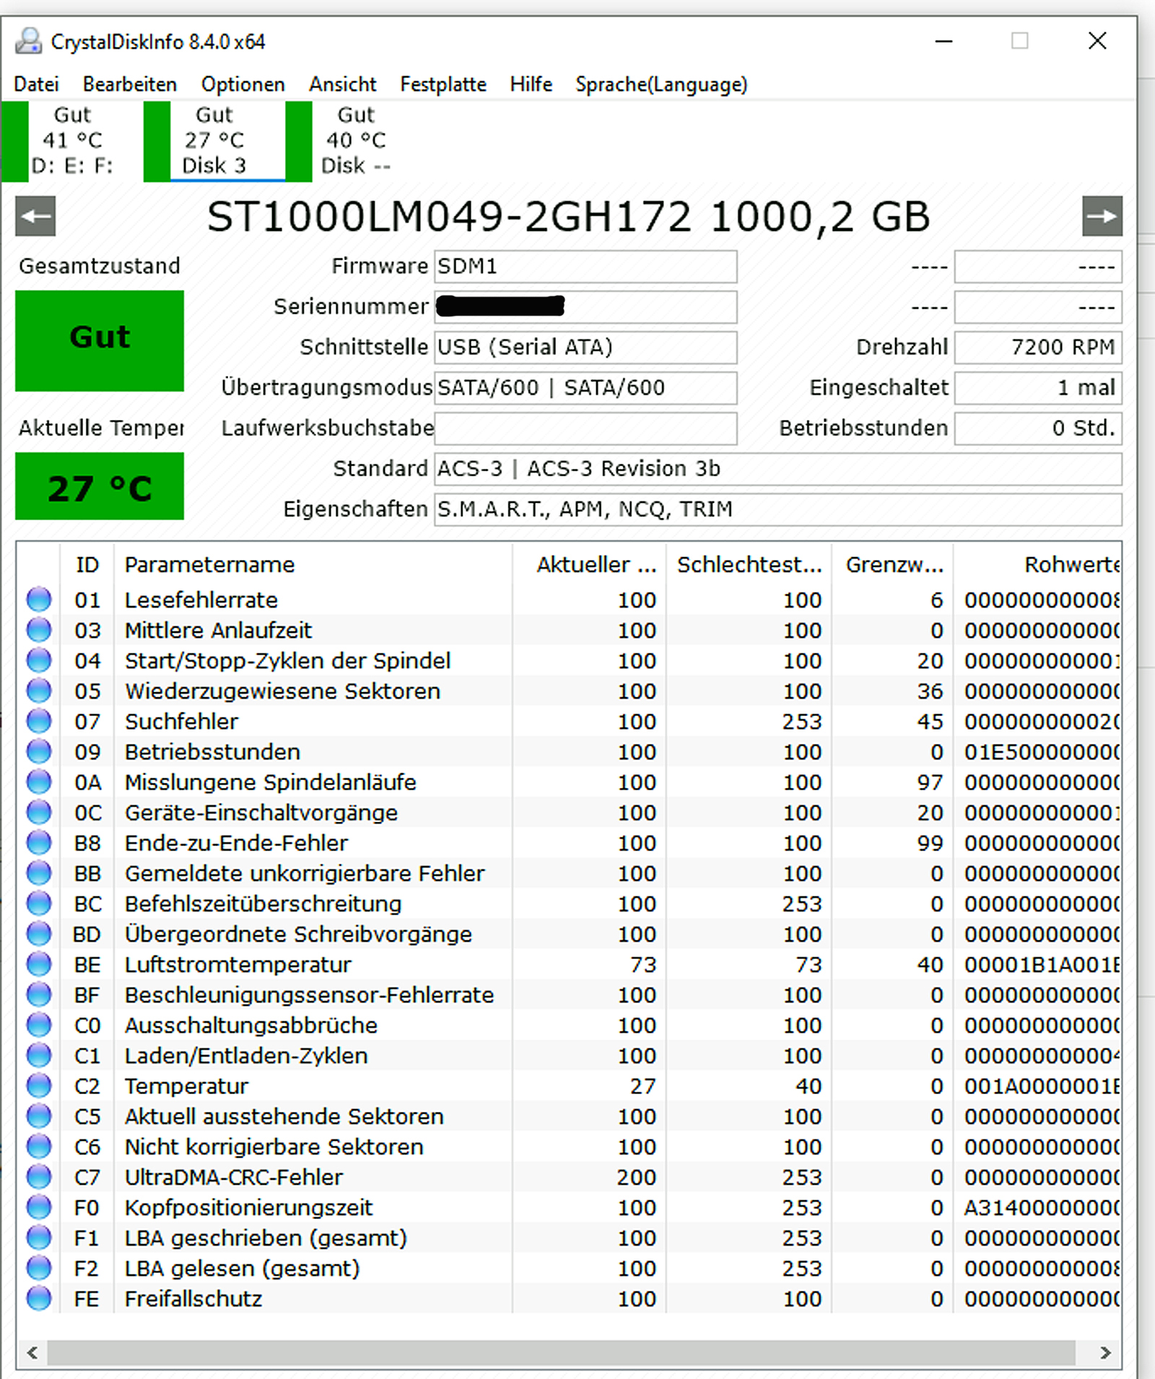Click status orb for Befehlszeitüberschreitung row
The image size is (1155, 1379).
coord(39,903)
